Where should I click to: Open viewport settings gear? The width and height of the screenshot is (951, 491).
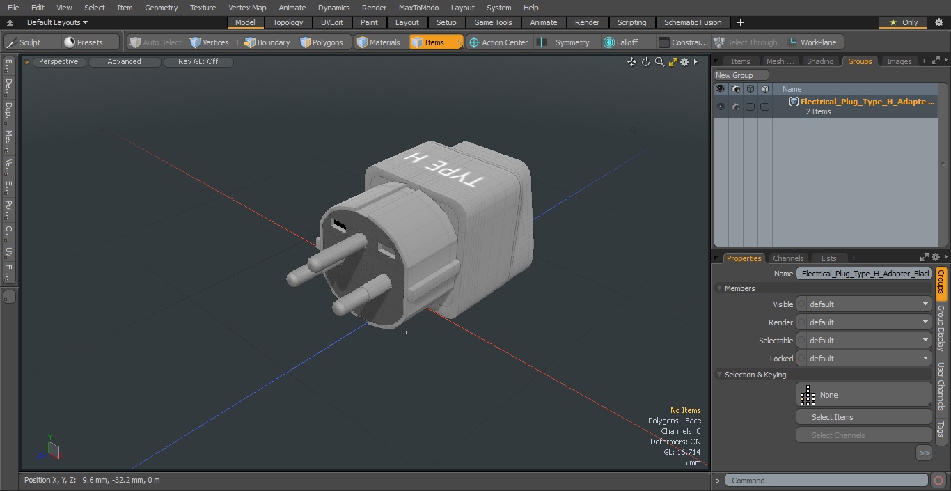(684, 62)
